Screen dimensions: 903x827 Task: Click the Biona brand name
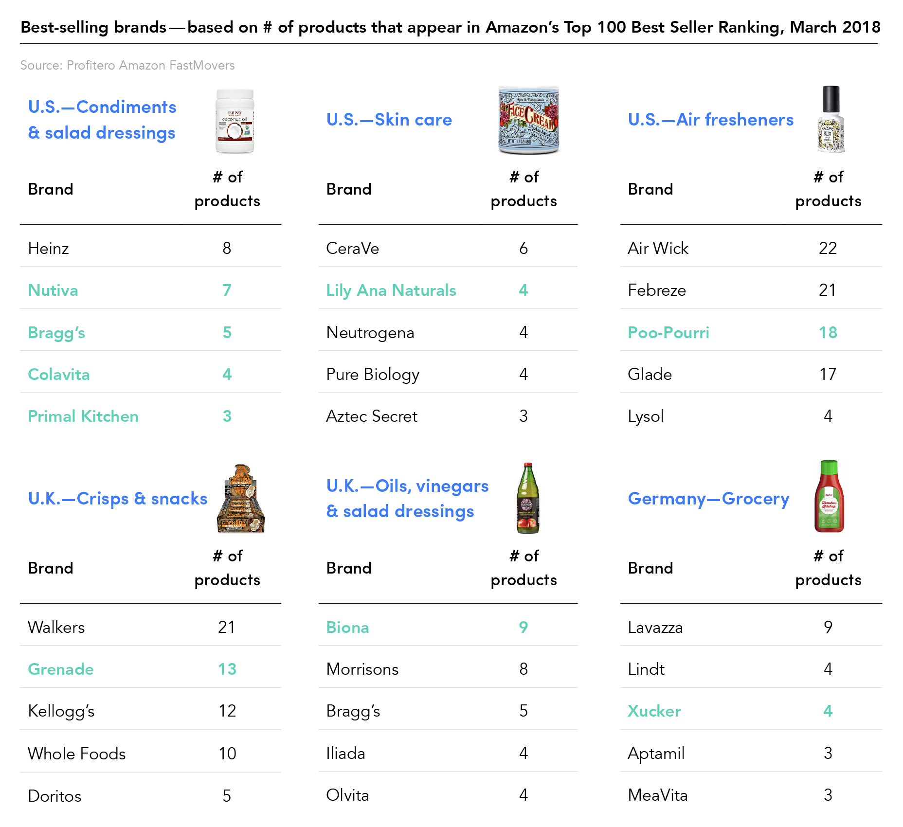[x=347, y=628]
